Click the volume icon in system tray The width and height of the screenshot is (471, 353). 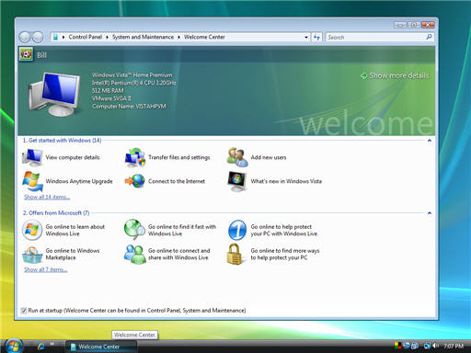pyautogui.click(x=435, y=346)
